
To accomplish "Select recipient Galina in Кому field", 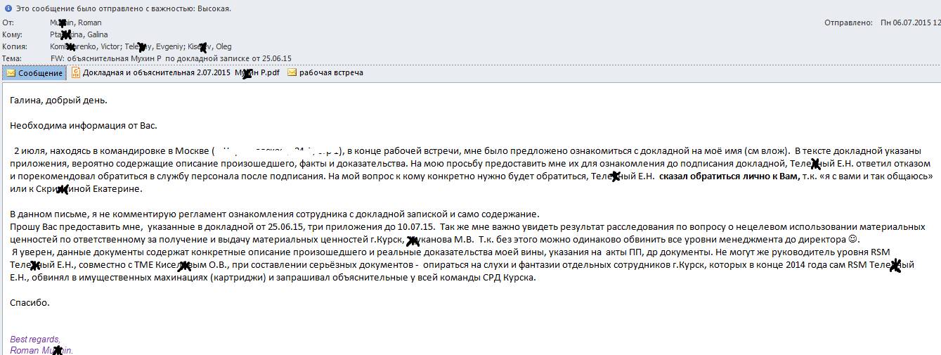I will tap(97, 34).
